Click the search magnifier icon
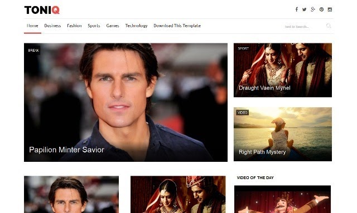The image size is (357, 213). tap(329, 26)
